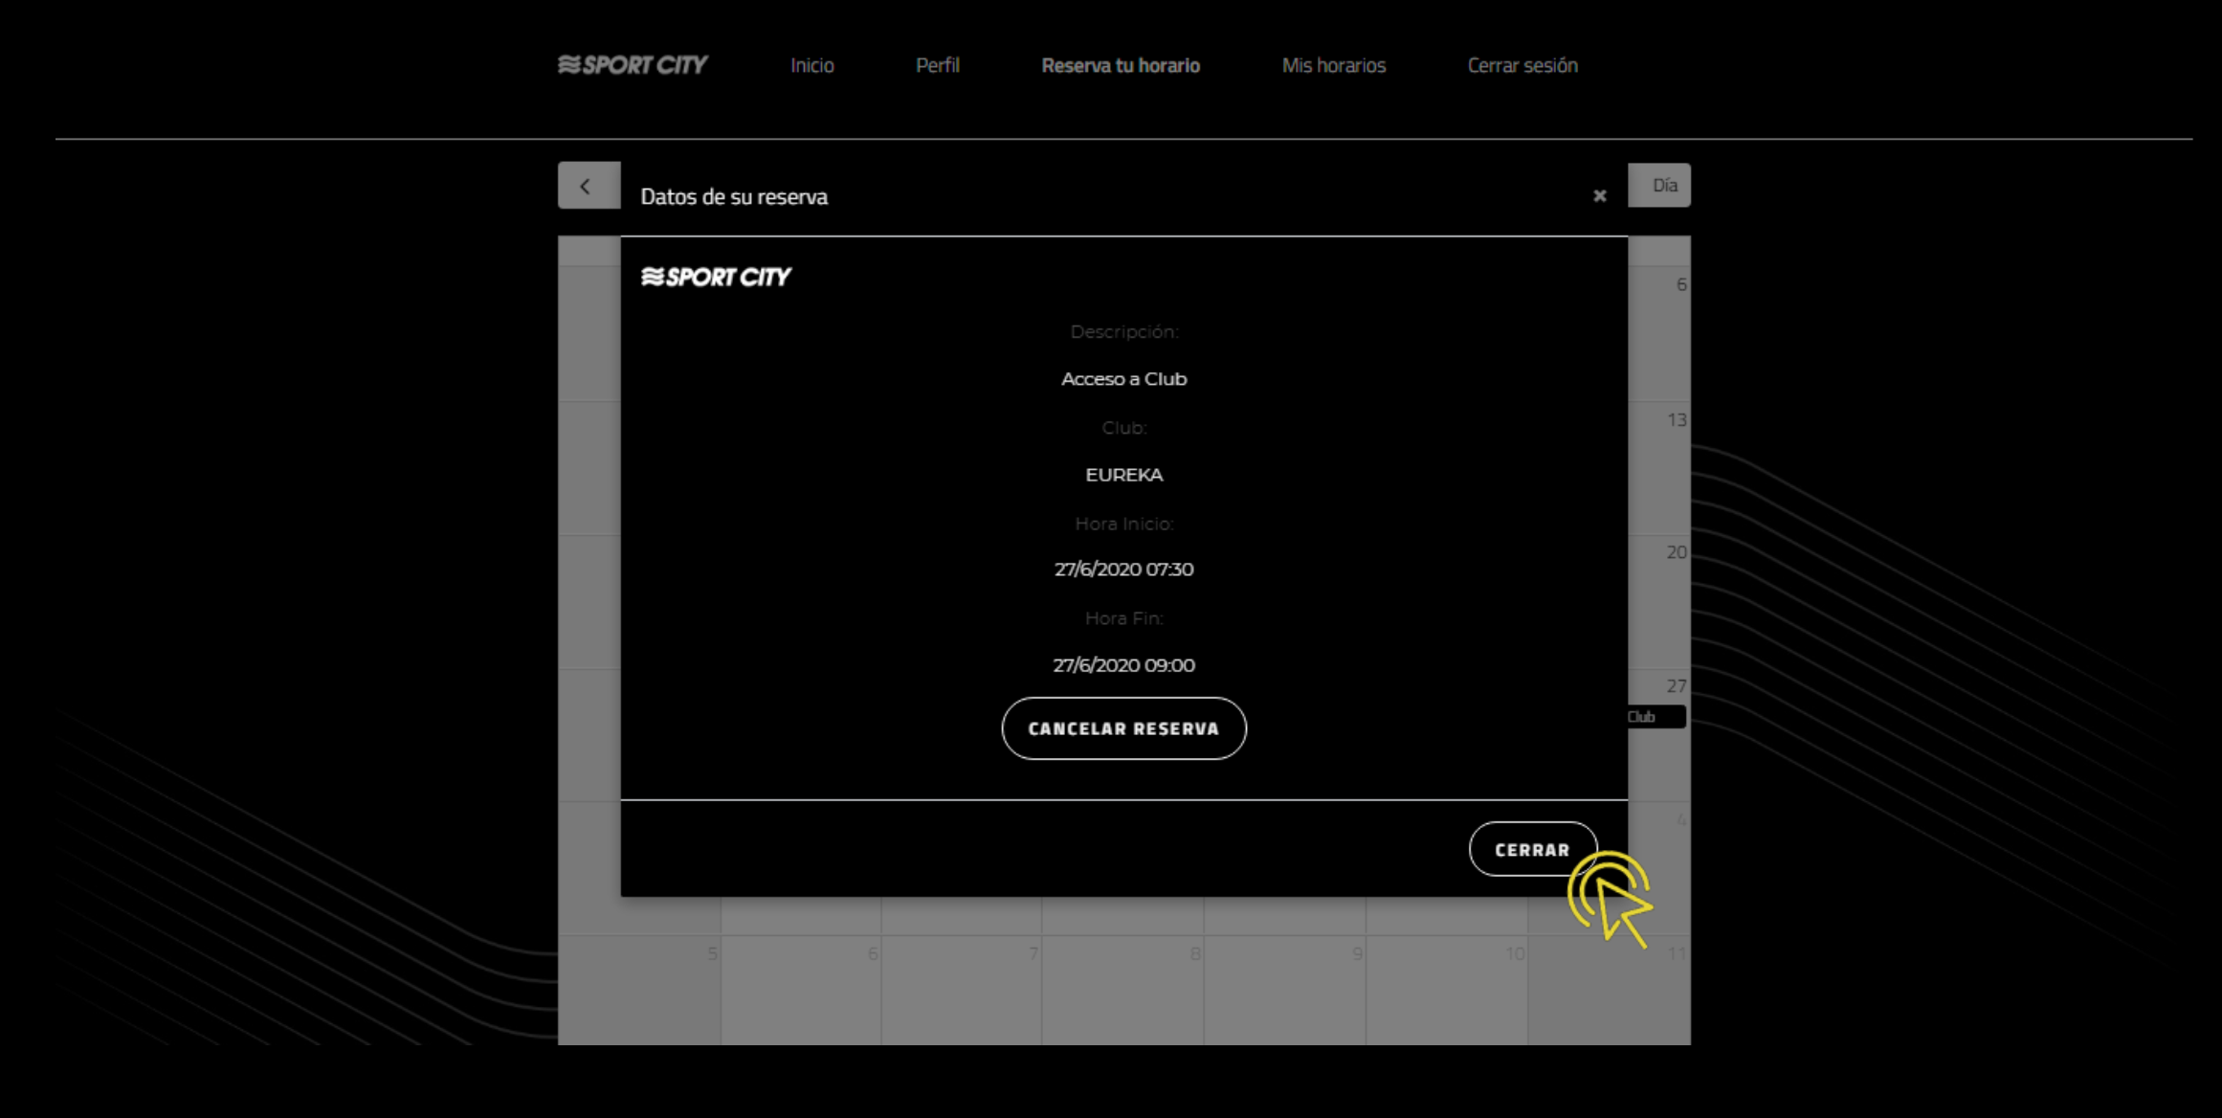The width and height of the screenshot is (2222, 1118).
Task: Click the 'Acceso a Club' description text
Action: 1123,379
